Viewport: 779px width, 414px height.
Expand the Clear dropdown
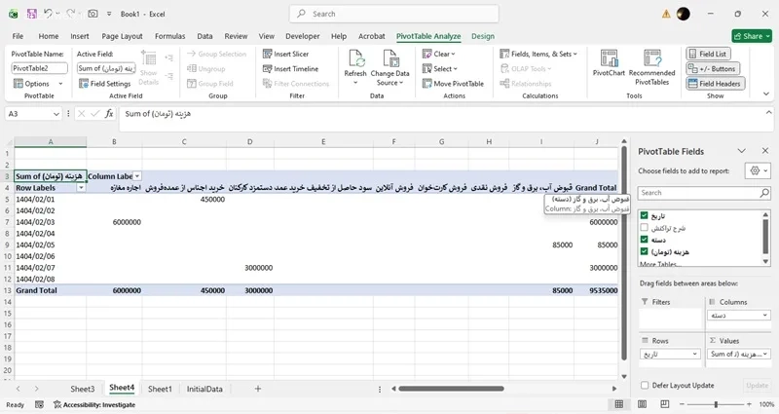pyautogui.click(x=439, y=54)
